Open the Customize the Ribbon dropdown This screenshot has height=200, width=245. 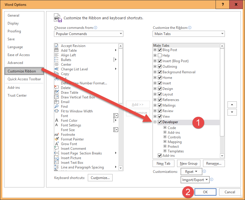(x=189, y=34)
